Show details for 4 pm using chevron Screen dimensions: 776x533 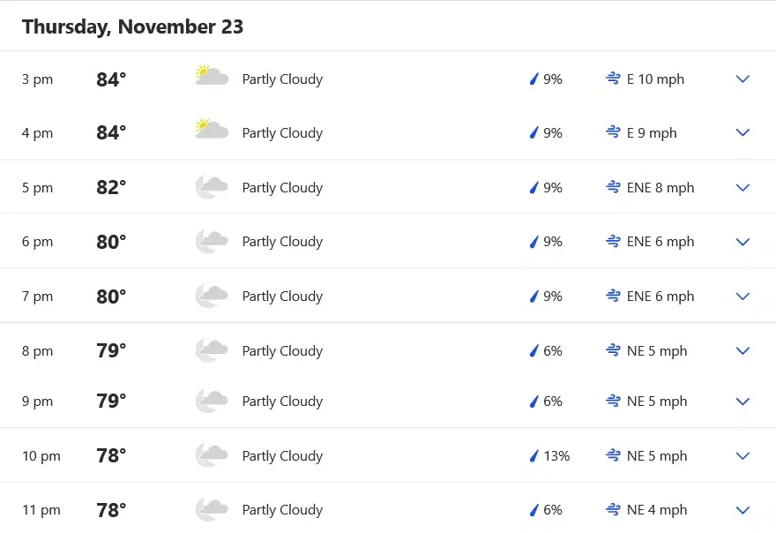click(x=742, y=132)
